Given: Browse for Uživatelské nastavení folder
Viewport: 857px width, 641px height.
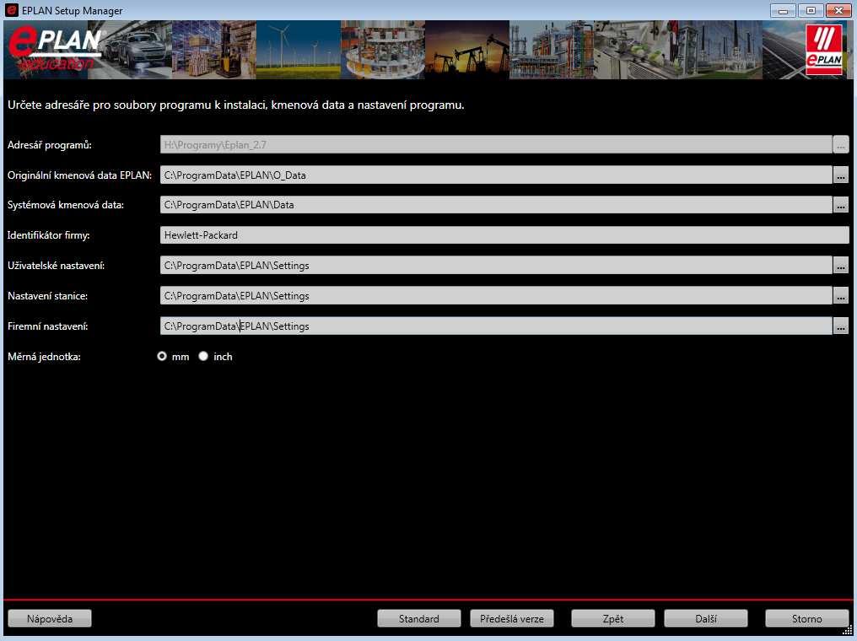Looking at the screenshot, I should [x=841, y=266].
